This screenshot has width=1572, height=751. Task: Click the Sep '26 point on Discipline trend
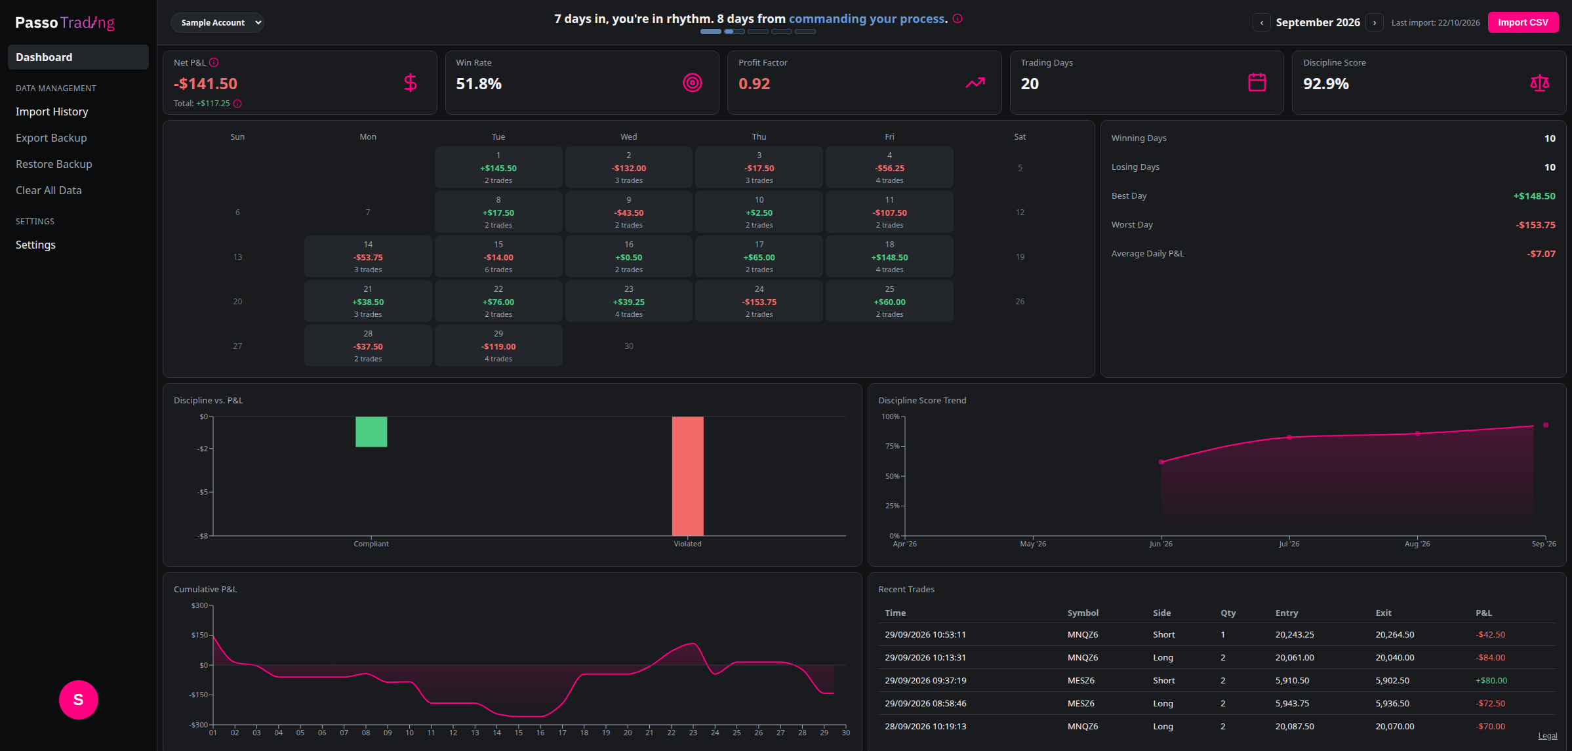coord(1546,425)
